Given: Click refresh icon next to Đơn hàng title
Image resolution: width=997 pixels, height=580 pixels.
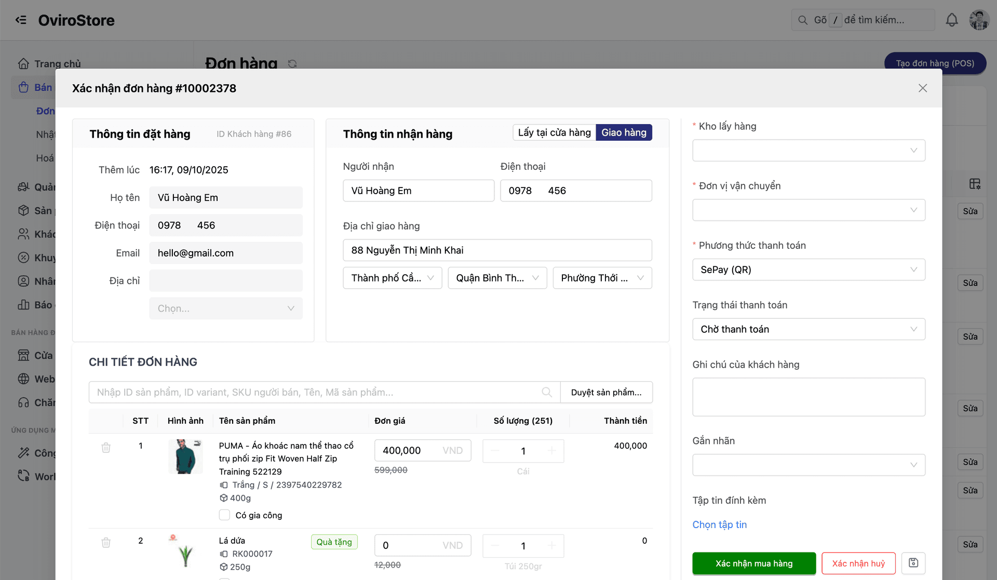Looking at the screenshot, I should click(x=292, y=63).
